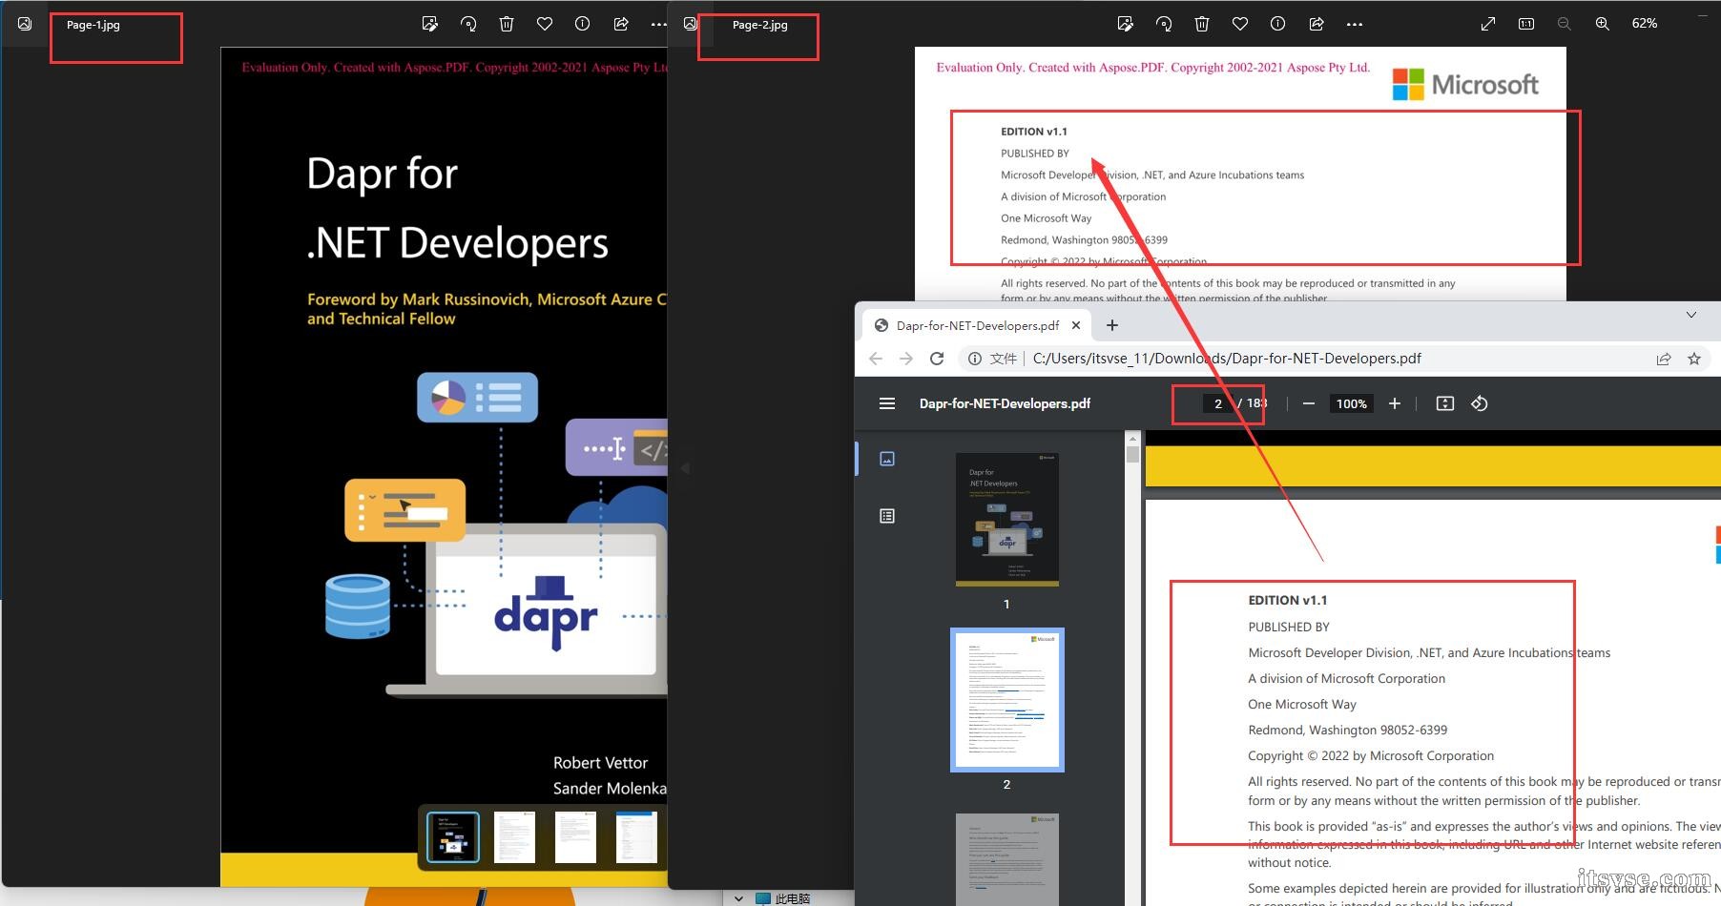Fit PDF to page
Screen dimensions: 1721x906
point(1445,403)
